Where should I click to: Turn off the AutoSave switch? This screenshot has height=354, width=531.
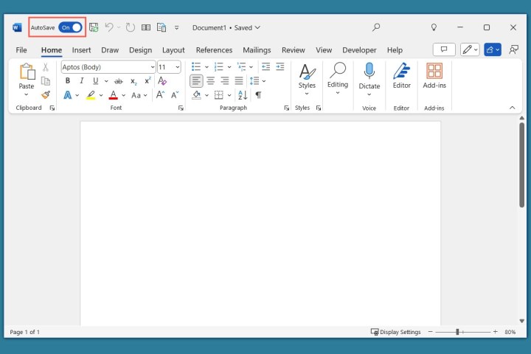click(x=71, y=27)
